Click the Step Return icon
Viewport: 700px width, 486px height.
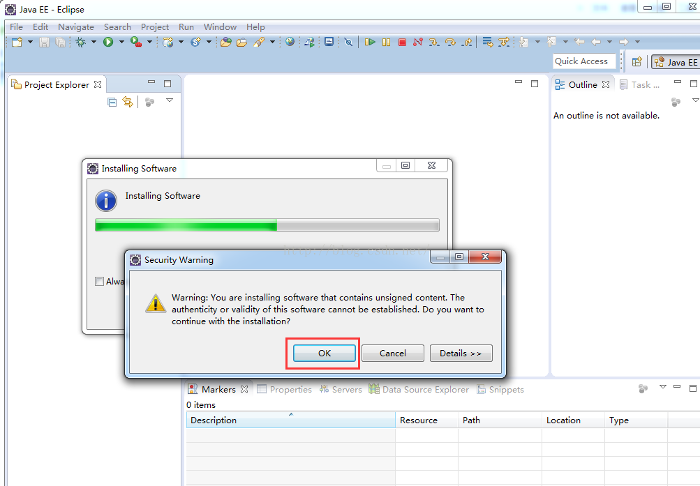click(467, 43)
